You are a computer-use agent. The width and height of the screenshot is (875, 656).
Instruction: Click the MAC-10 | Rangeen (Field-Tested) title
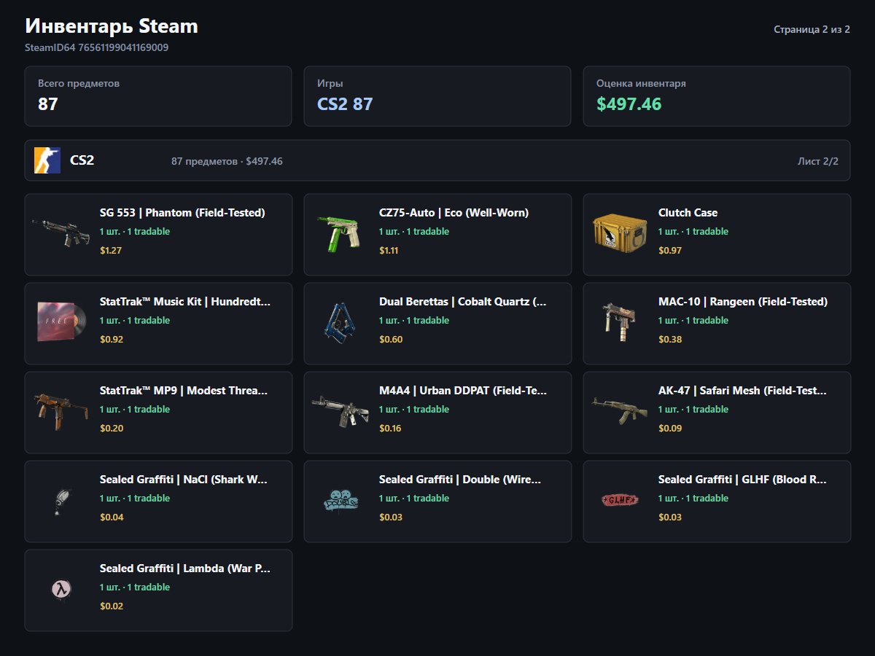tap(743, 302)
